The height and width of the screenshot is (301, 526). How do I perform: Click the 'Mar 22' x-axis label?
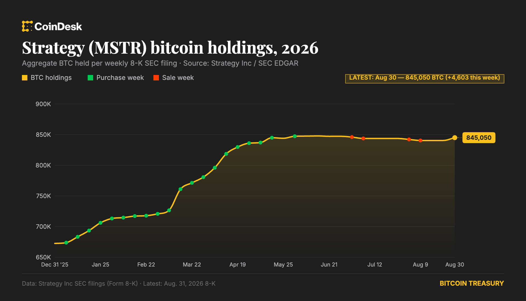192,265
